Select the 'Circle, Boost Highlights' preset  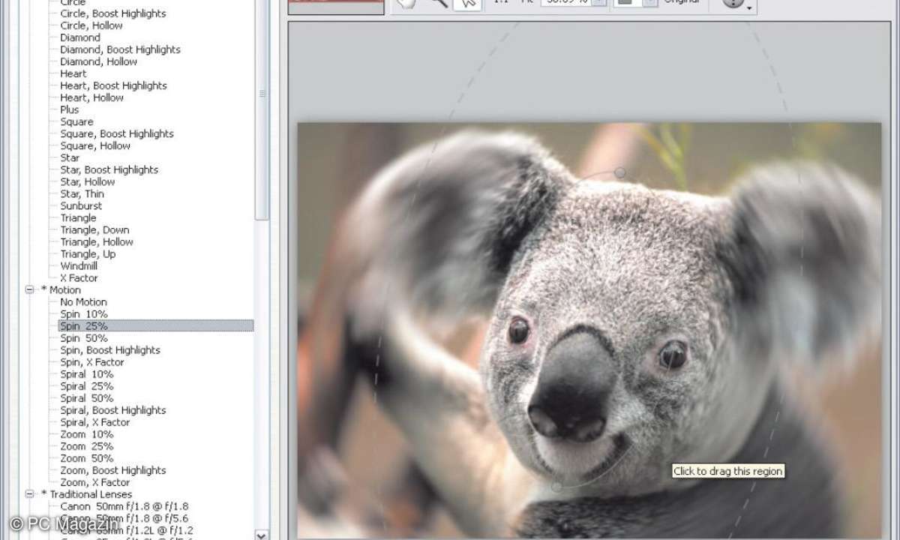pyautogui.click(x=113, y=13)
